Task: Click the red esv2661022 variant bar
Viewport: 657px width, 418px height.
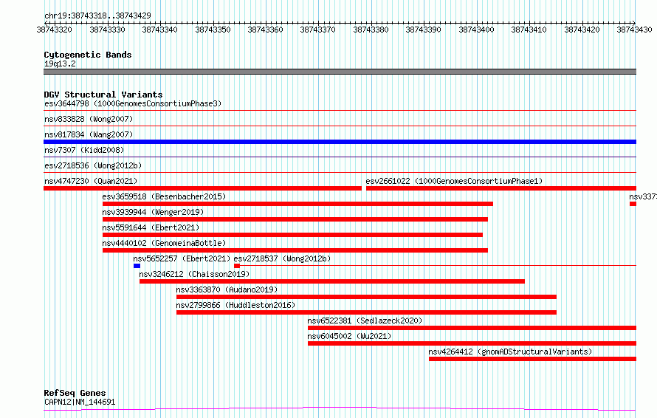Action: (x=501, y=188)
